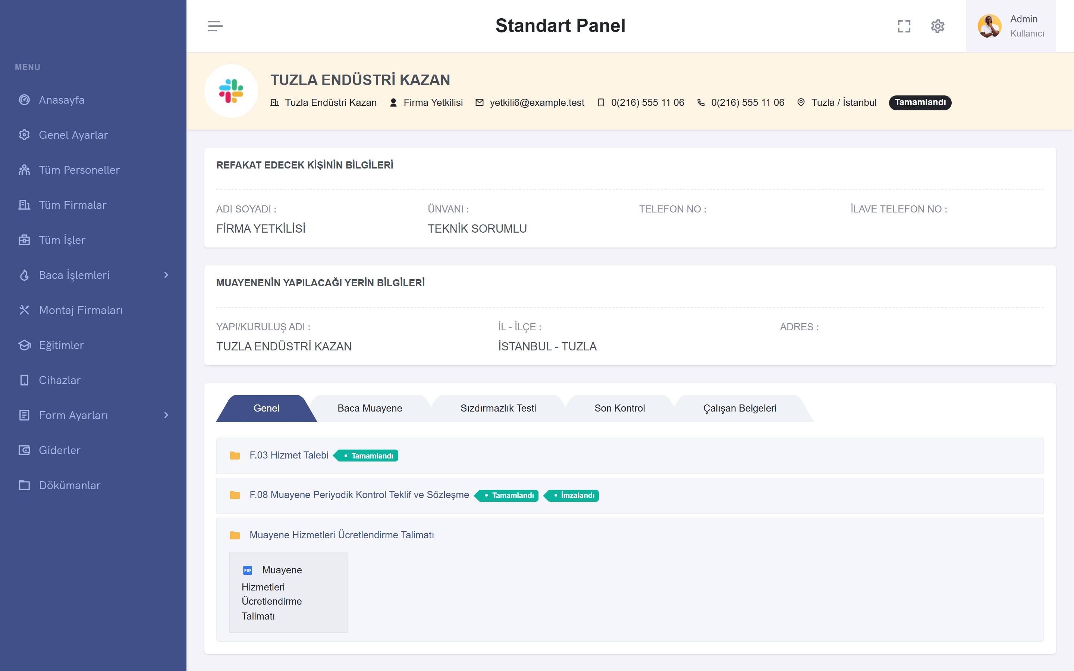Select the Çalışan Belgeleri tab

tap(739, 408)
